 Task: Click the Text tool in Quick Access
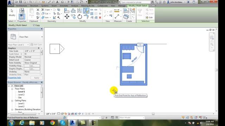pos(57,2)
